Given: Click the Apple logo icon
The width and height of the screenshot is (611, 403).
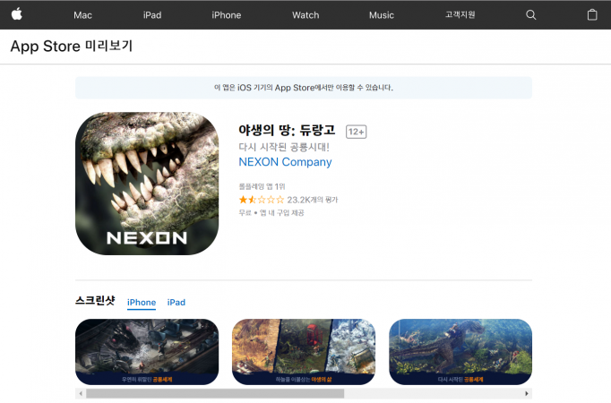Looking at the screenshot, I should click(x=17, y=14).
